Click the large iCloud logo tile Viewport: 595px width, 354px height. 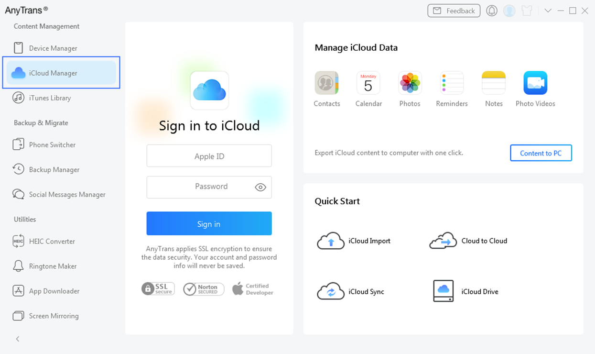[209, 90]
